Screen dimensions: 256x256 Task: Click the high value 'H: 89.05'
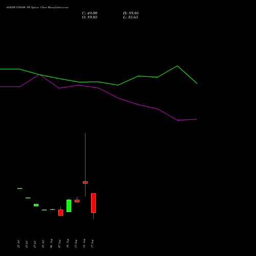131,13
